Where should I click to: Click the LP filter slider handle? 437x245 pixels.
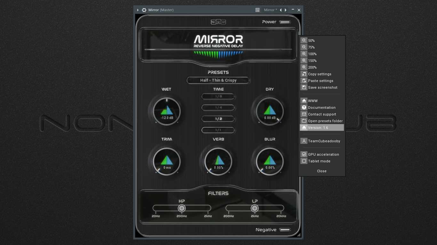pos(255,208)
